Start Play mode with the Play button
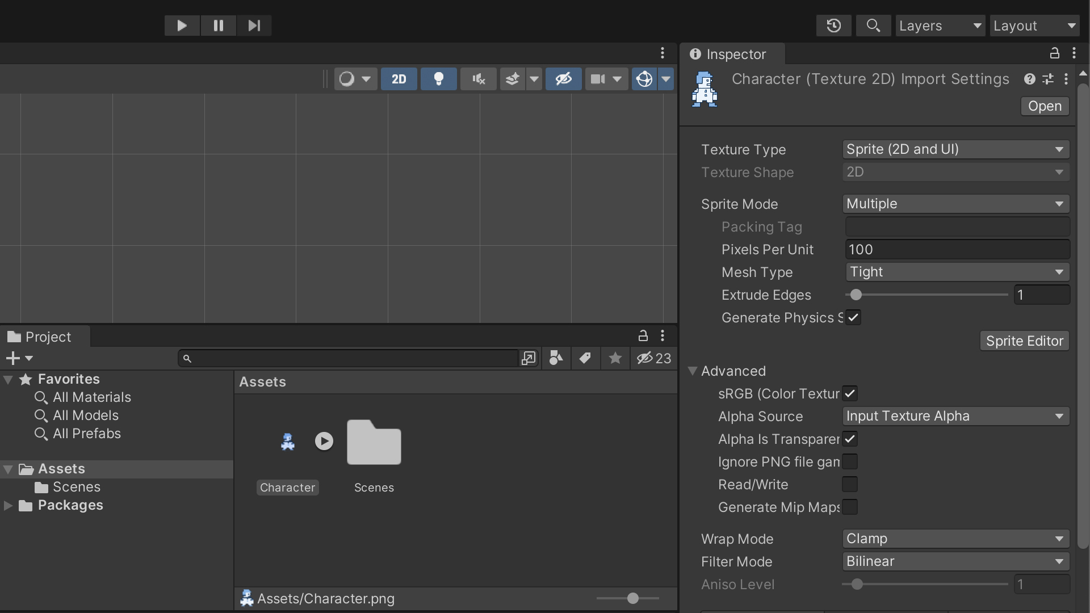1090x613 pixels. click(182, 26)
